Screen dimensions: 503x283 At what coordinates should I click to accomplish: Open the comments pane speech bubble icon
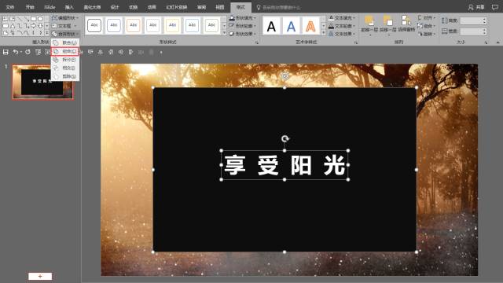pos(495,7)
